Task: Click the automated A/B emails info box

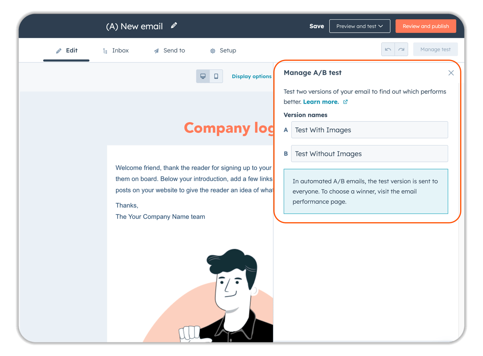Action: (x=366, y=191)
